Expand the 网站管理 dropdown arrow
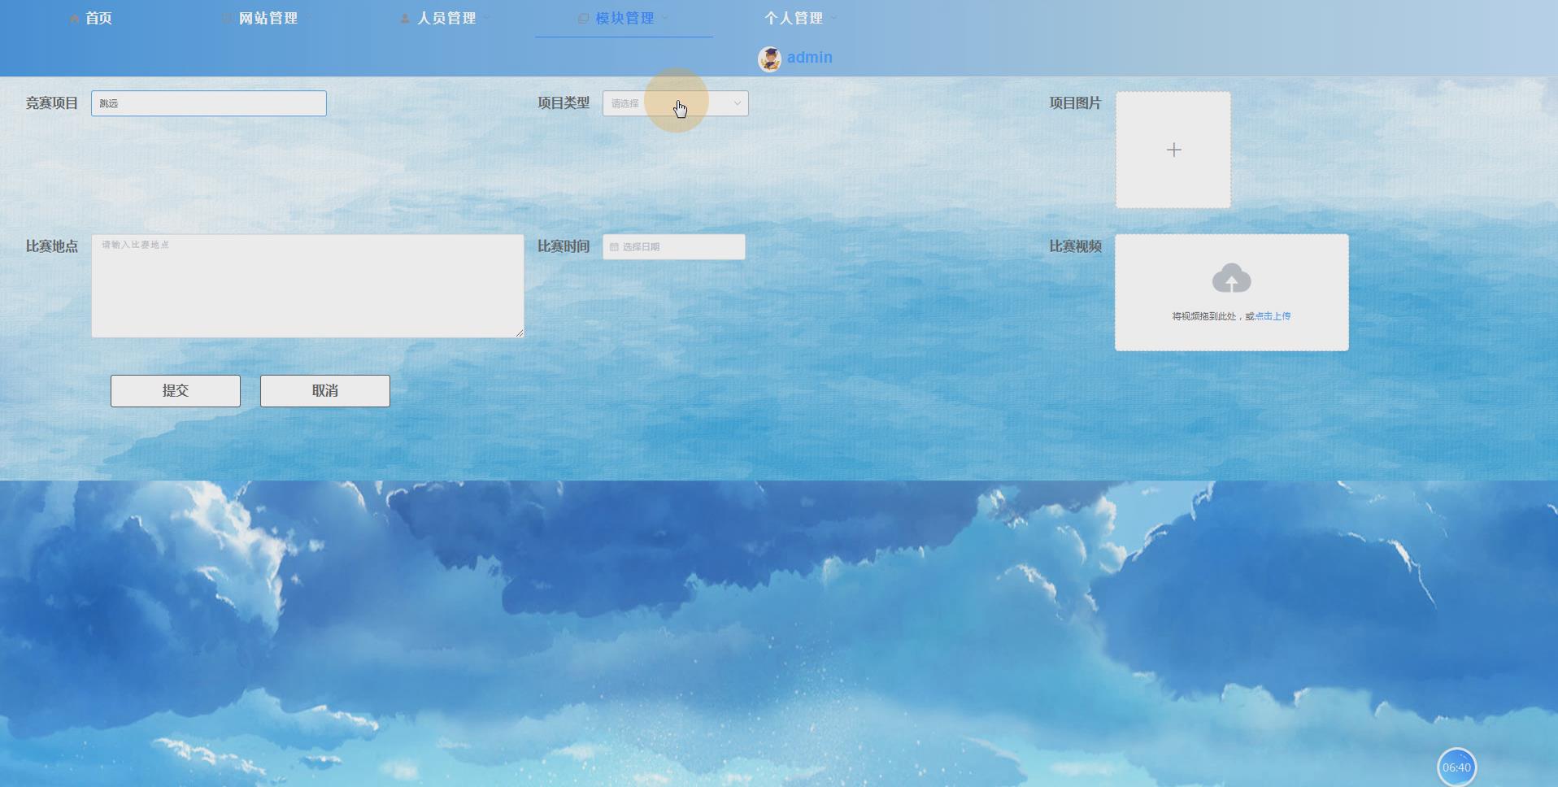The width and height of the screenshot is (1558, 787). point(307,18)
